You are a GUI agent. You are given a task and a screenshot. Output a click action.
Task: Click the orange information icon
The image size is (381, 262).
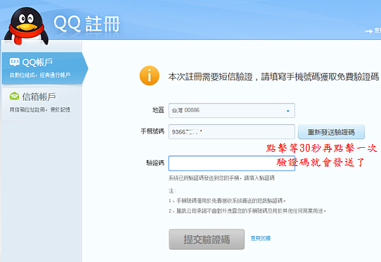pos(149,75)
